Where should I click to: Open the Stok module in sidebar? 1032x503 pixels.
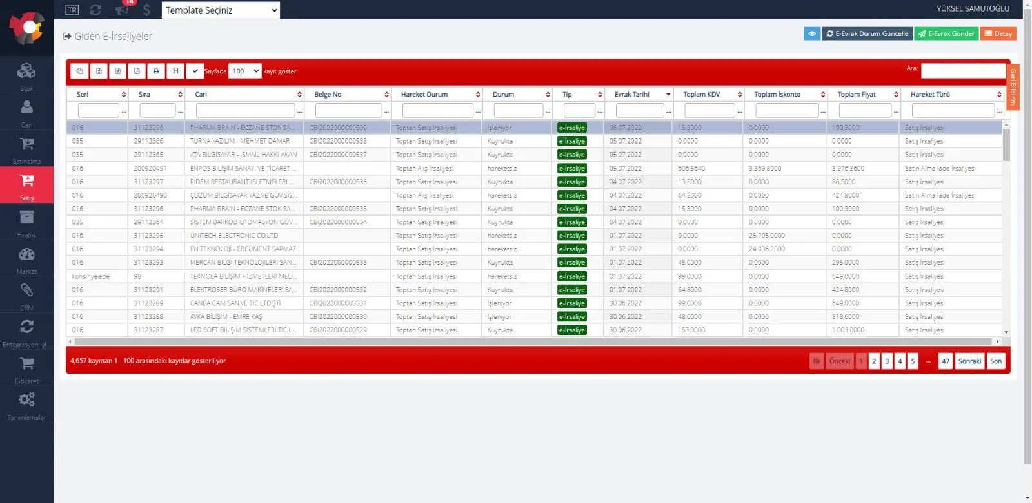click(x=26, y=76)
